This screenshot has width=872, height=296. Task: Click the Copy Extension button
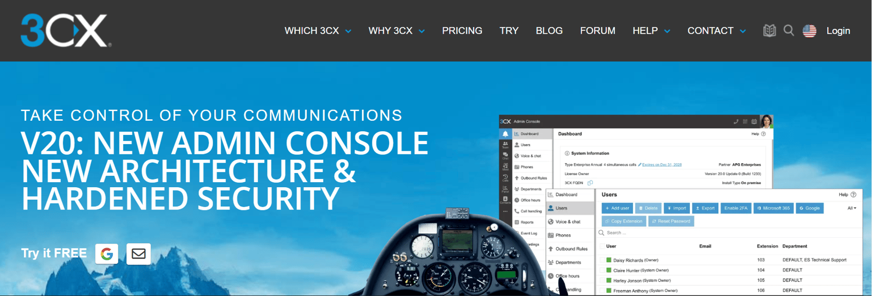(x=624, y=221)
